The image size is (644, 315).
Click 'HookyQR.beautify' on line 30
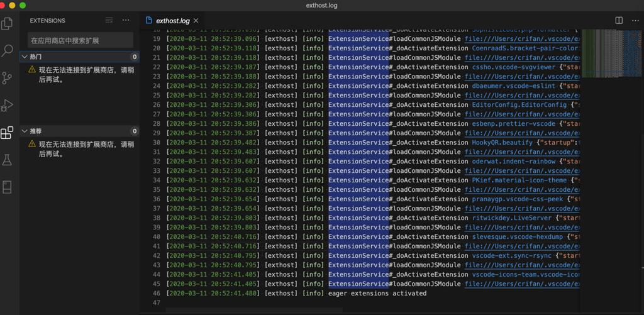(x=502, y=143)
